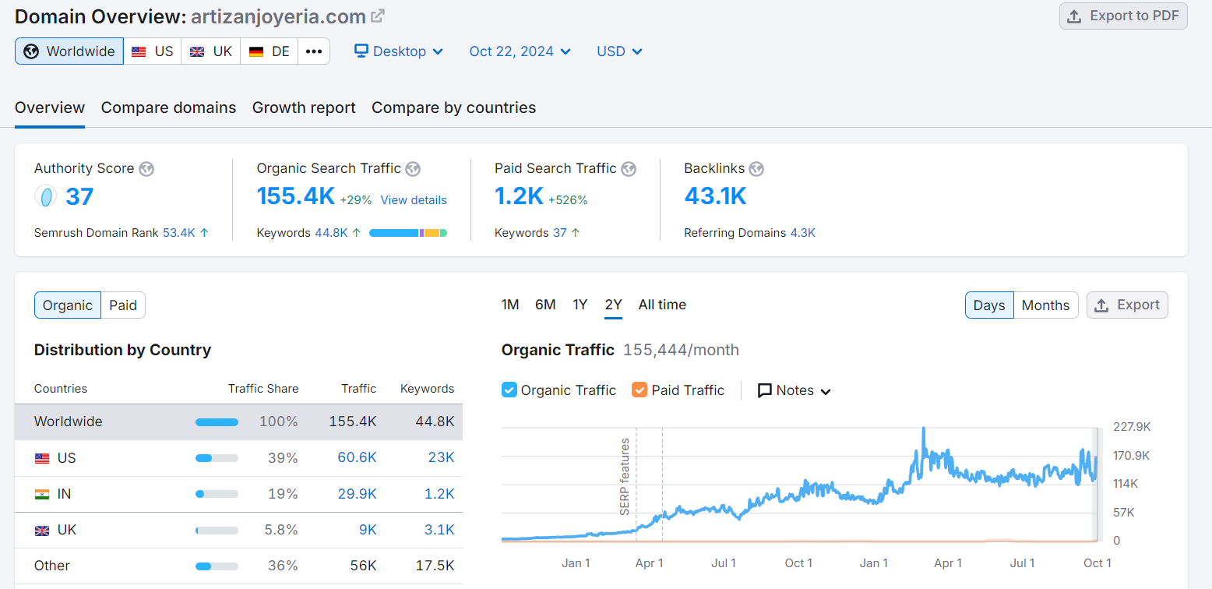Click globe icon beside Organic Search Traffic
The image size is (1212, 589).
coord(413,169)
